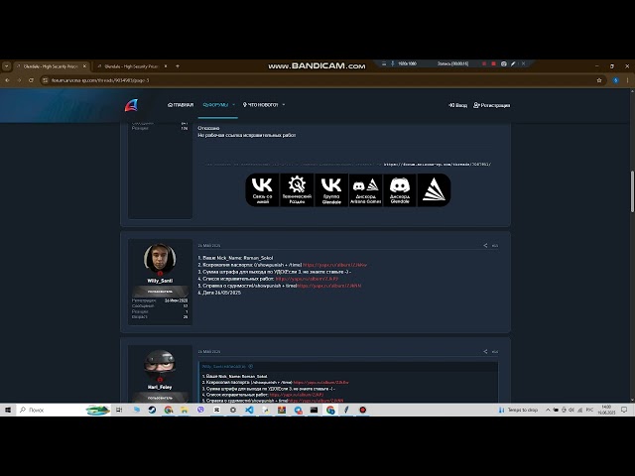Open the quoted post via the arrow icon
Image resolution: width=635 pixels, height=476 pixels.
coord(251,366)
